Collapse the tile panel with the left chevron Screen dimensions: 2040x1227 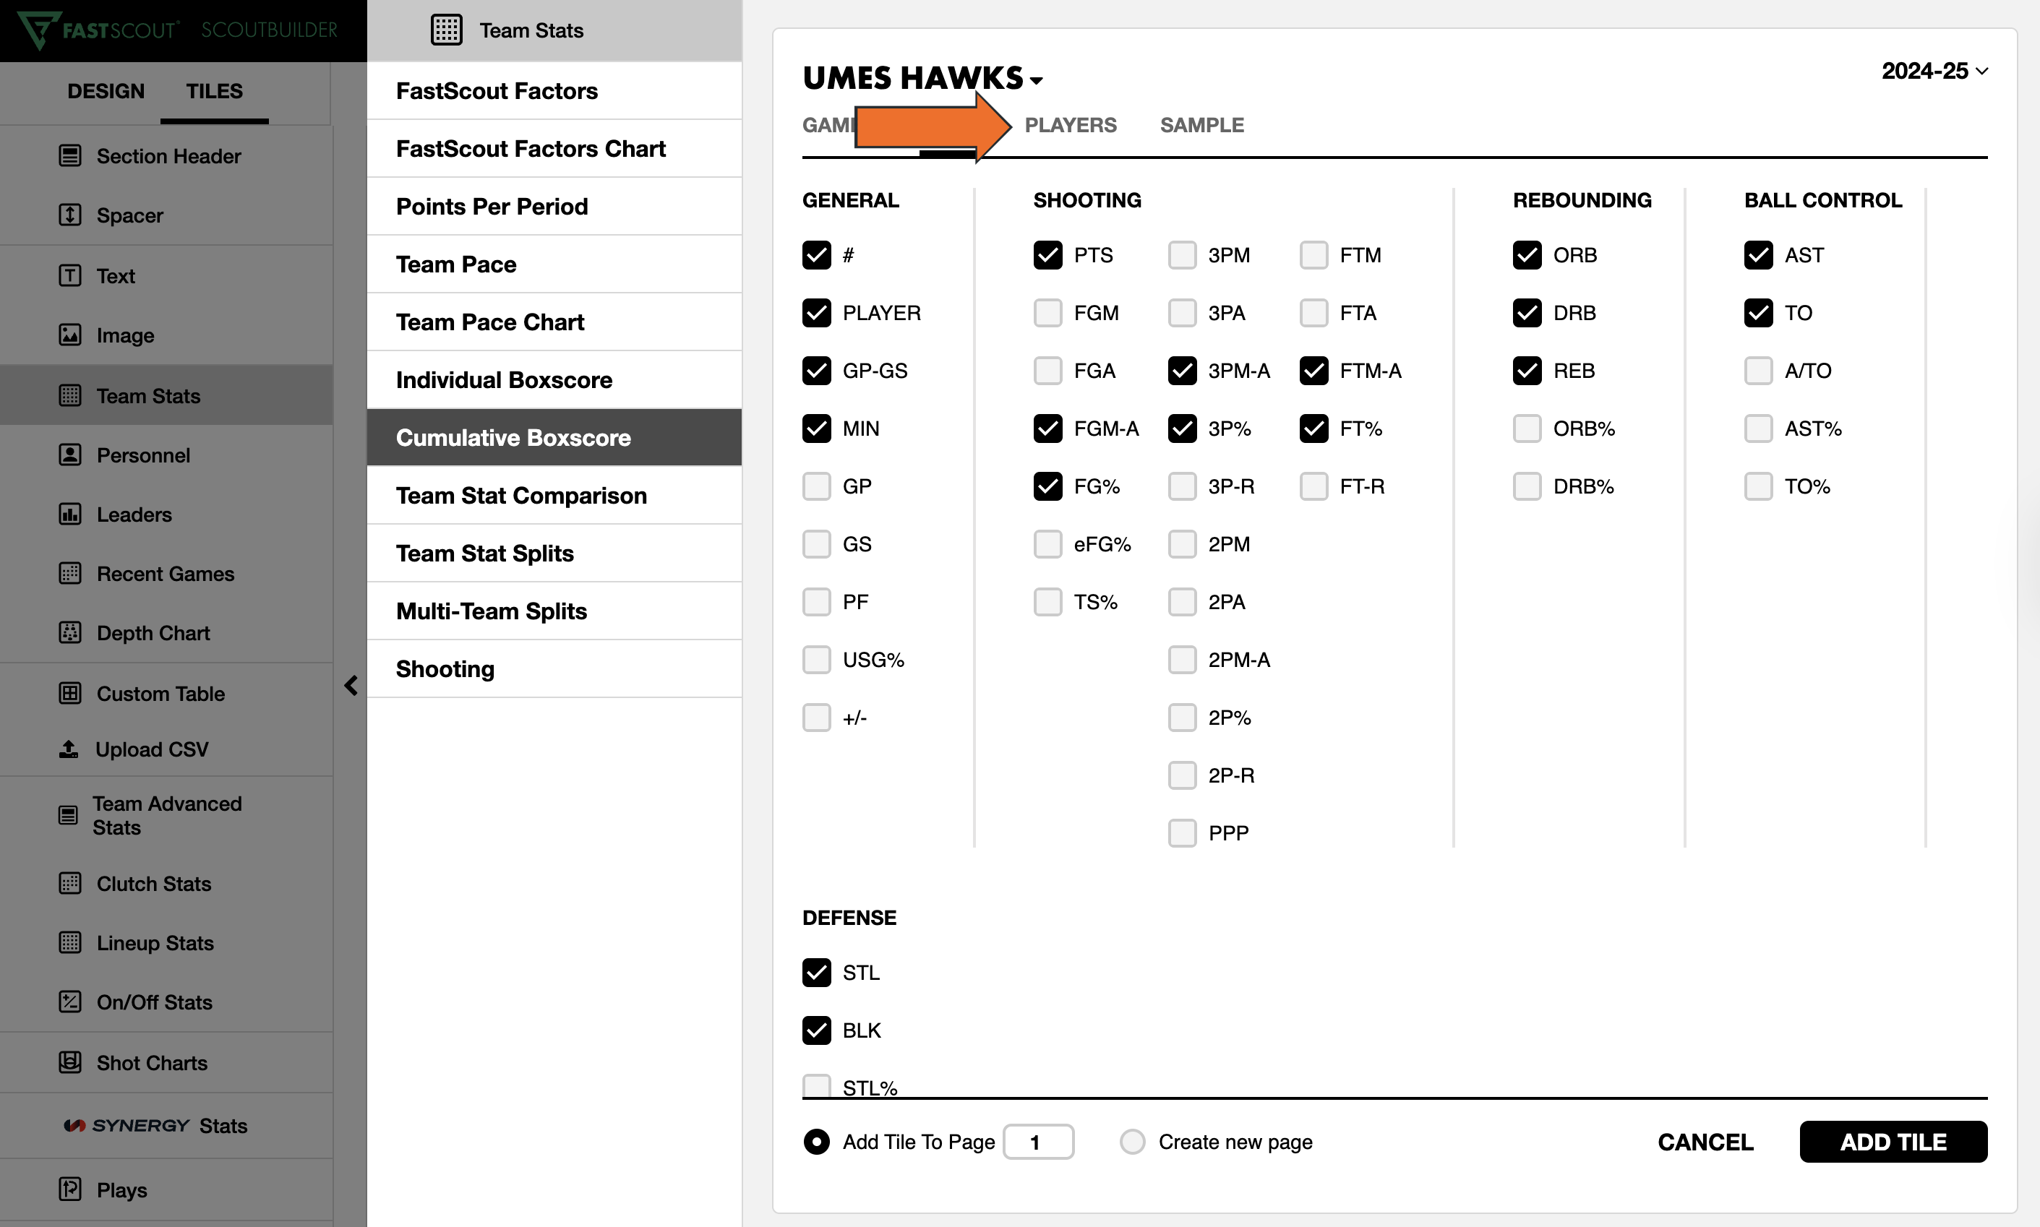(x=351, y=686)
